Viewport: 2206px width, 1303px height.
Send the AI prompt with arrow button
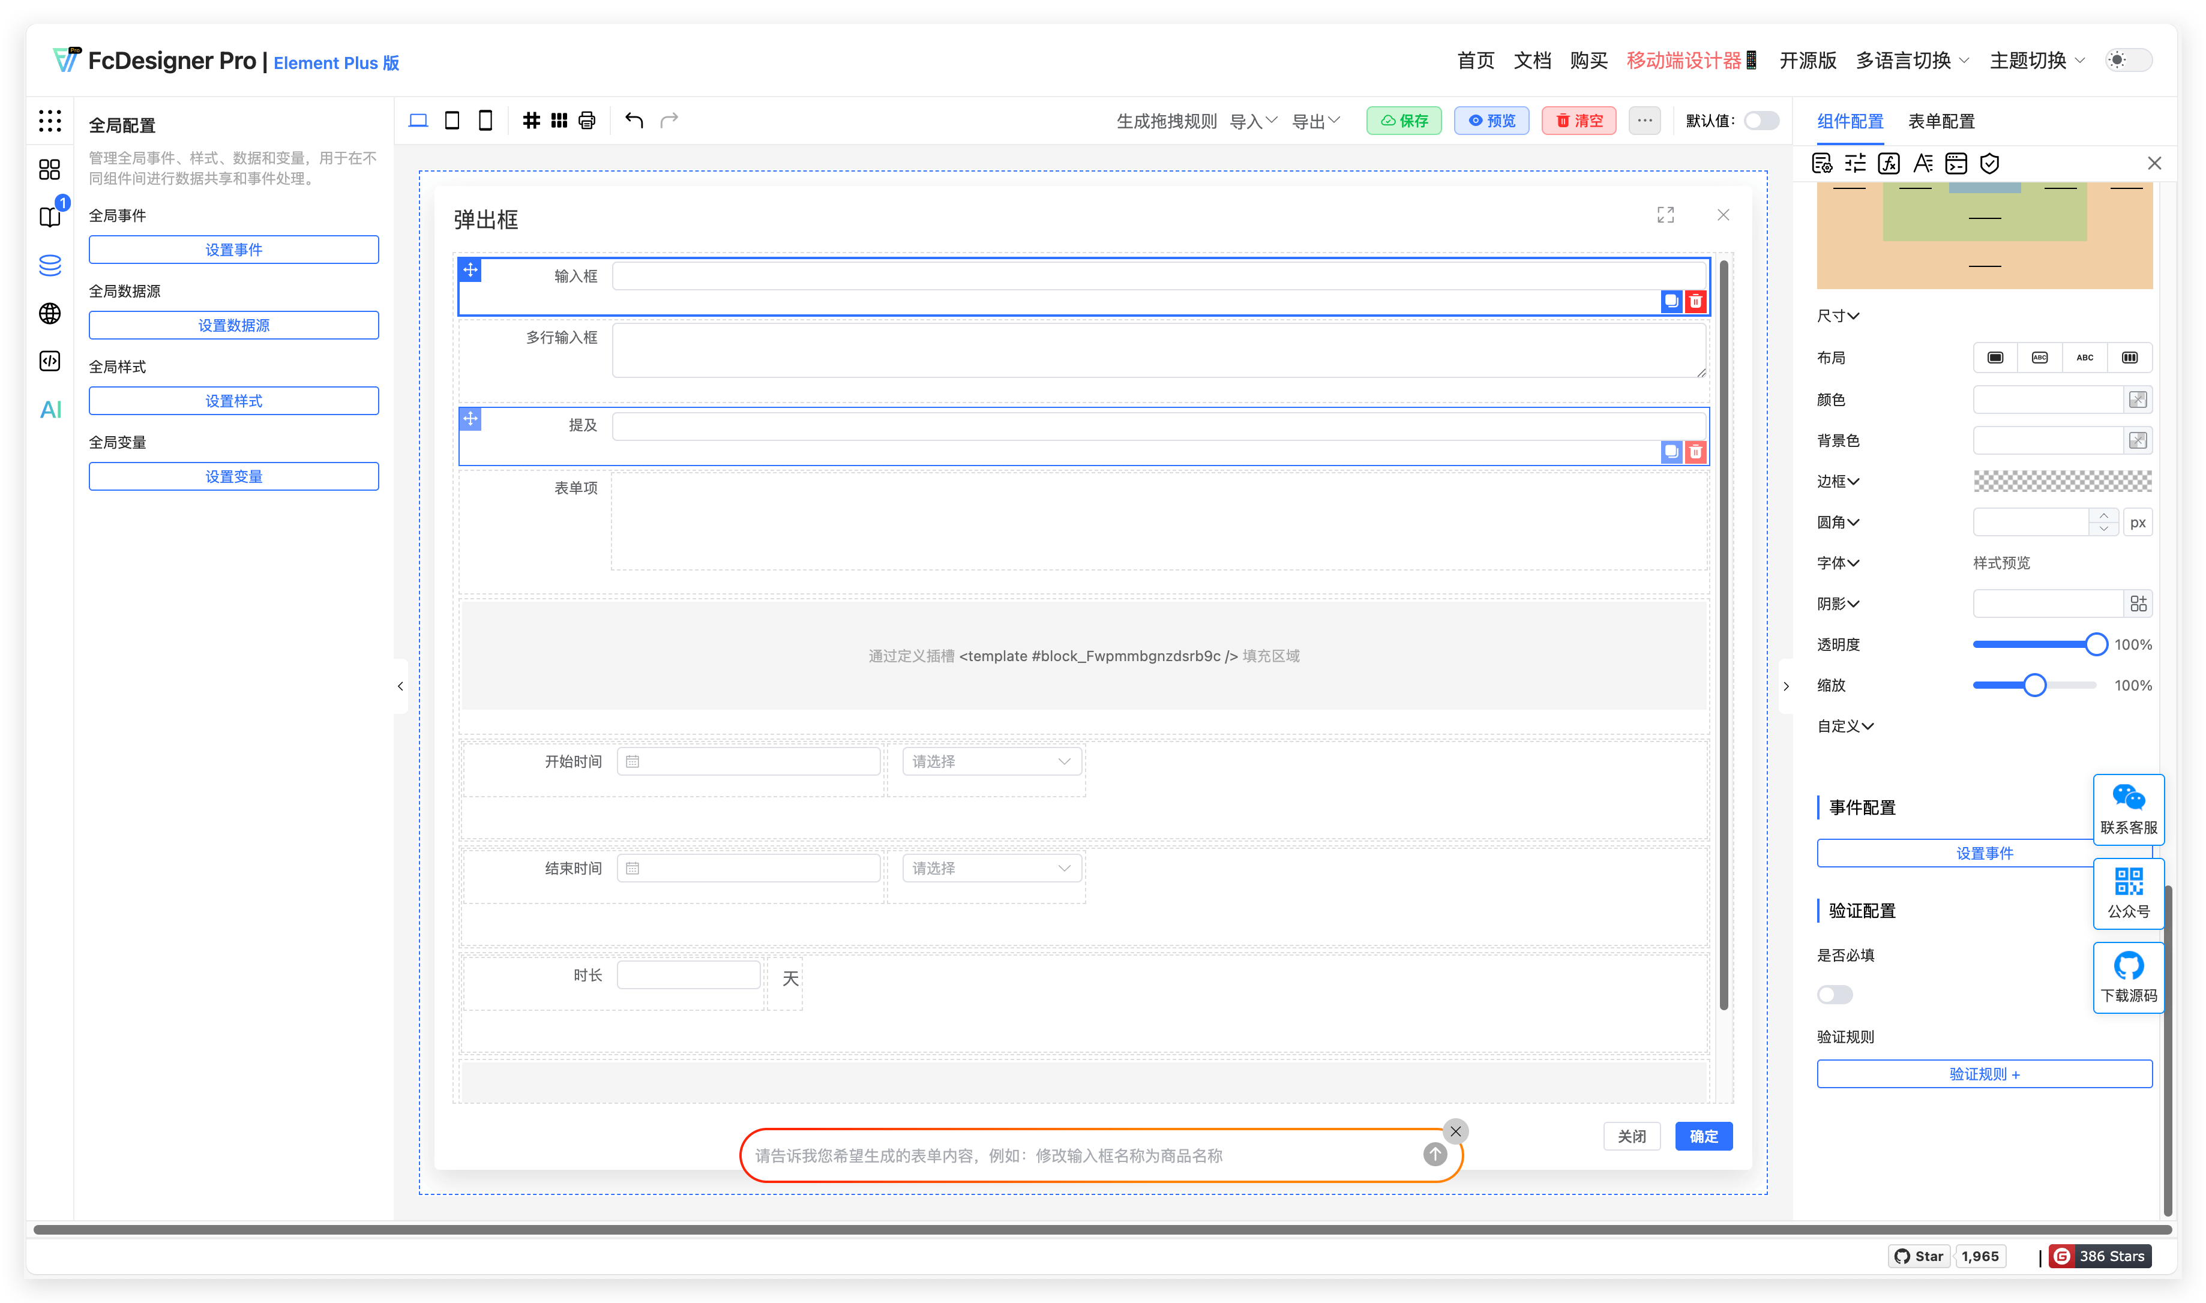(x=1435, y=1154)
